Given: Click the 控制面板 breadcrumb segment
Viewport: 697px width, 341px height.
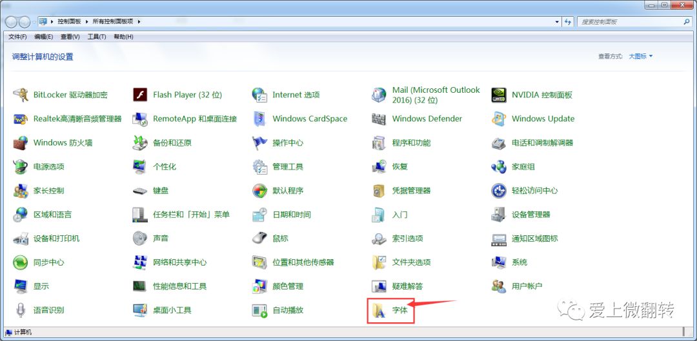Looking at the screenshot, I should [x=69, y=21].
